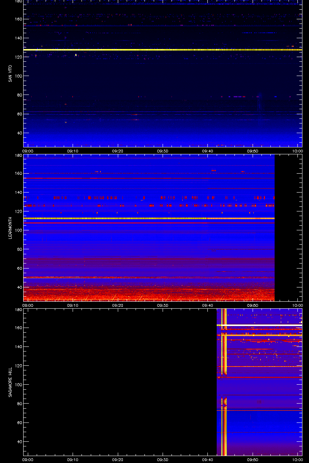This screenshot has height=463, width=309.
Task: Click 09:30 label below the Learmonth panel
Action: [x=163, y=305]
